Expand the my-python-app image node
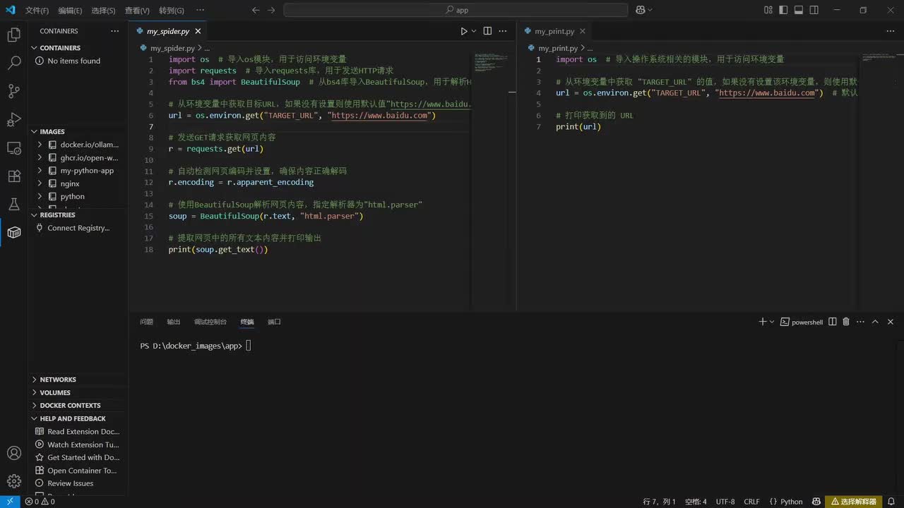This screenshot has height=508, width=904. click(40, 171)
